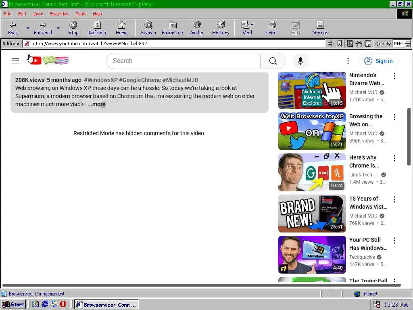The width and height of the screenshot is (413, 310).
Task: Open options for Nintendo's Bizarre Web video
Action: (x=394, y=76)
